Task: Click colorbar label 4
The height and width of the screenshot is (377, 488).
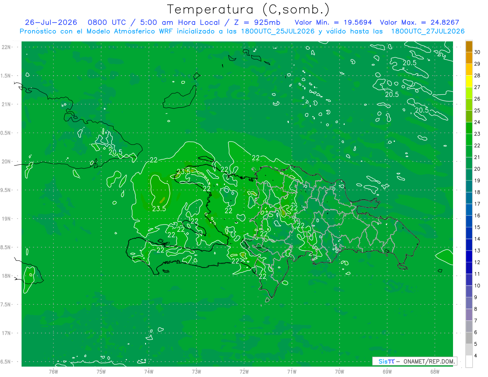Action: click(x=476, y=355)
